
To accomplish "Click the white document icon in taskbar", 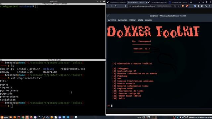I will [x=56, y=117].
